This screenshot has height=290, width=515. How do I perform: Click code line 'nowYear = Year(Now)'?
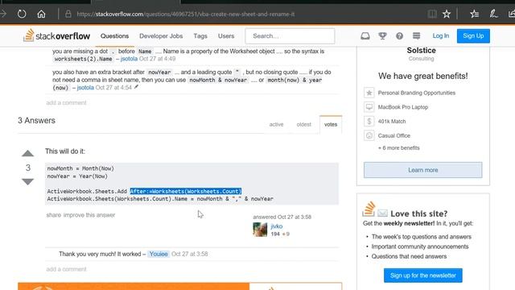(x=77, y=176)
